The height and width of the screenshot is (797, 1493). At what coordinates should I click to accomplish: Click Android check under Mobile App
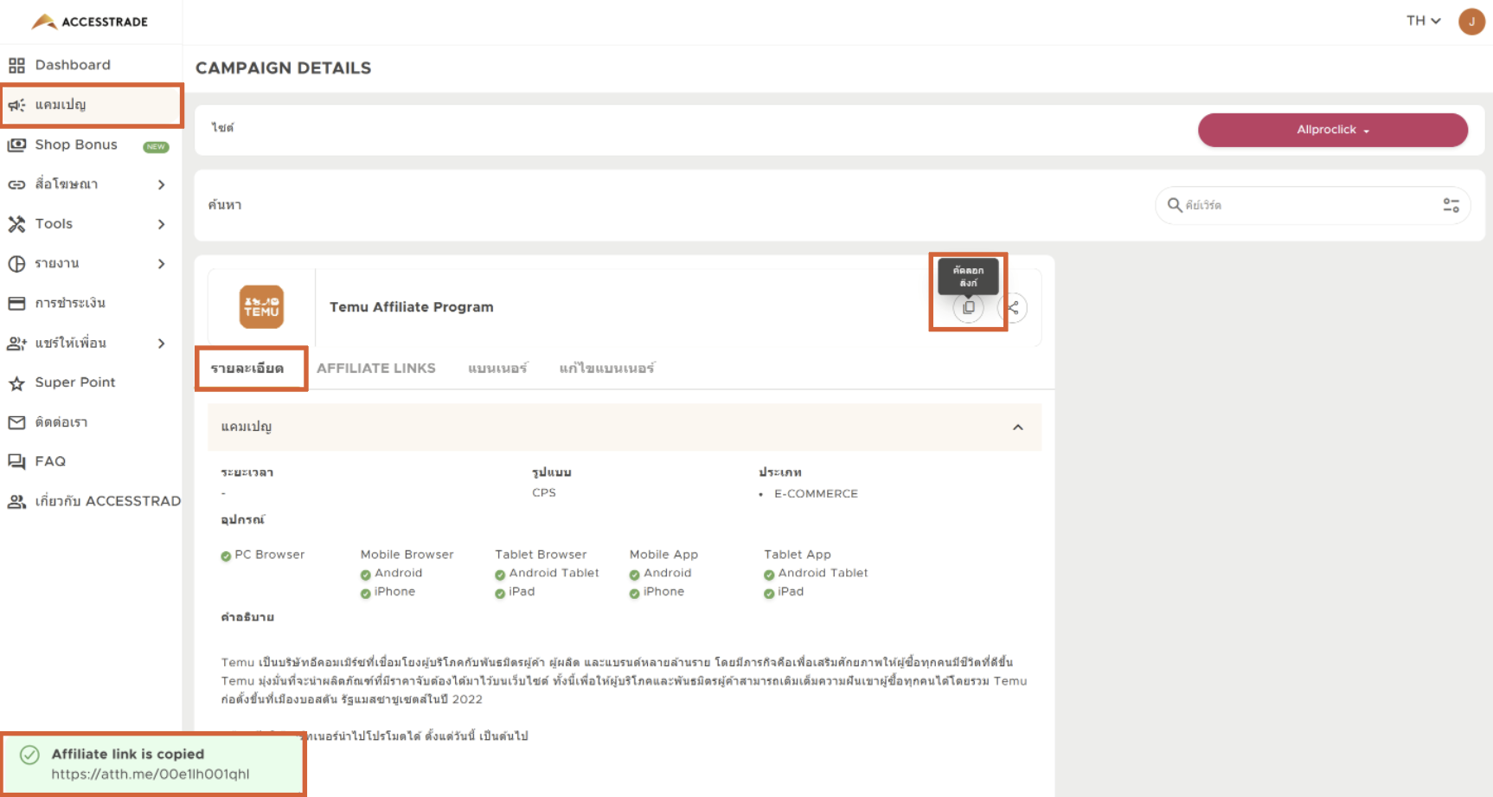pyautogui.click(x=634, y=575)
